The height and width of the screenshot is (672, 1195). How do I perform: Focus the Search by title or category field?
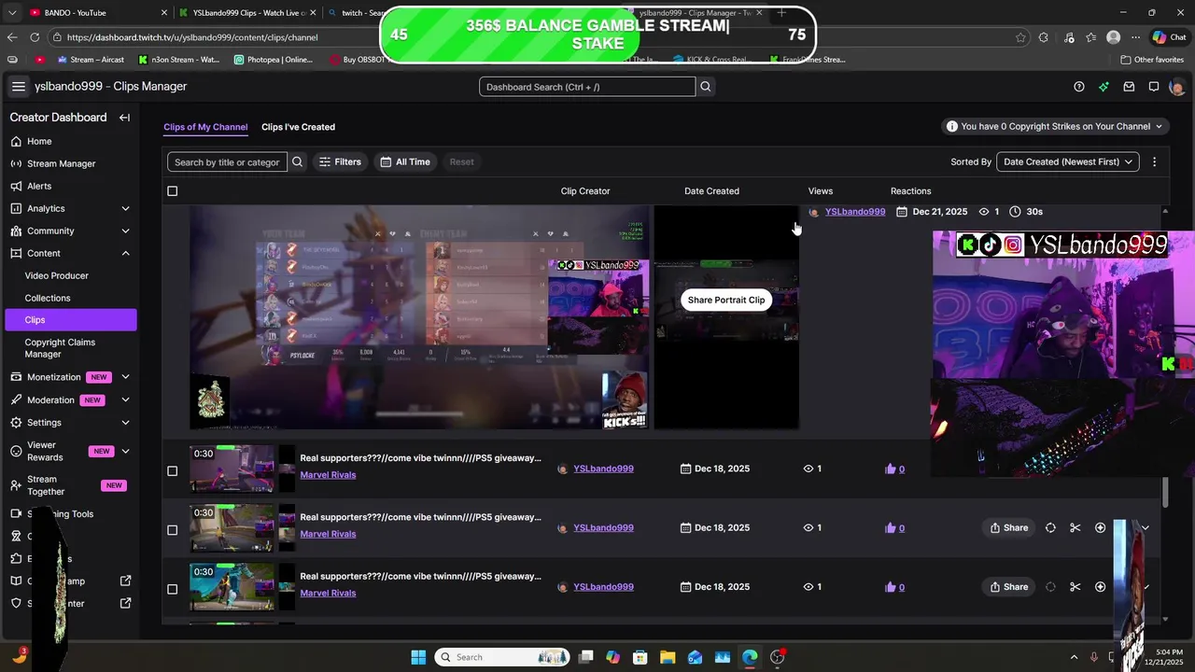[227, 161]
